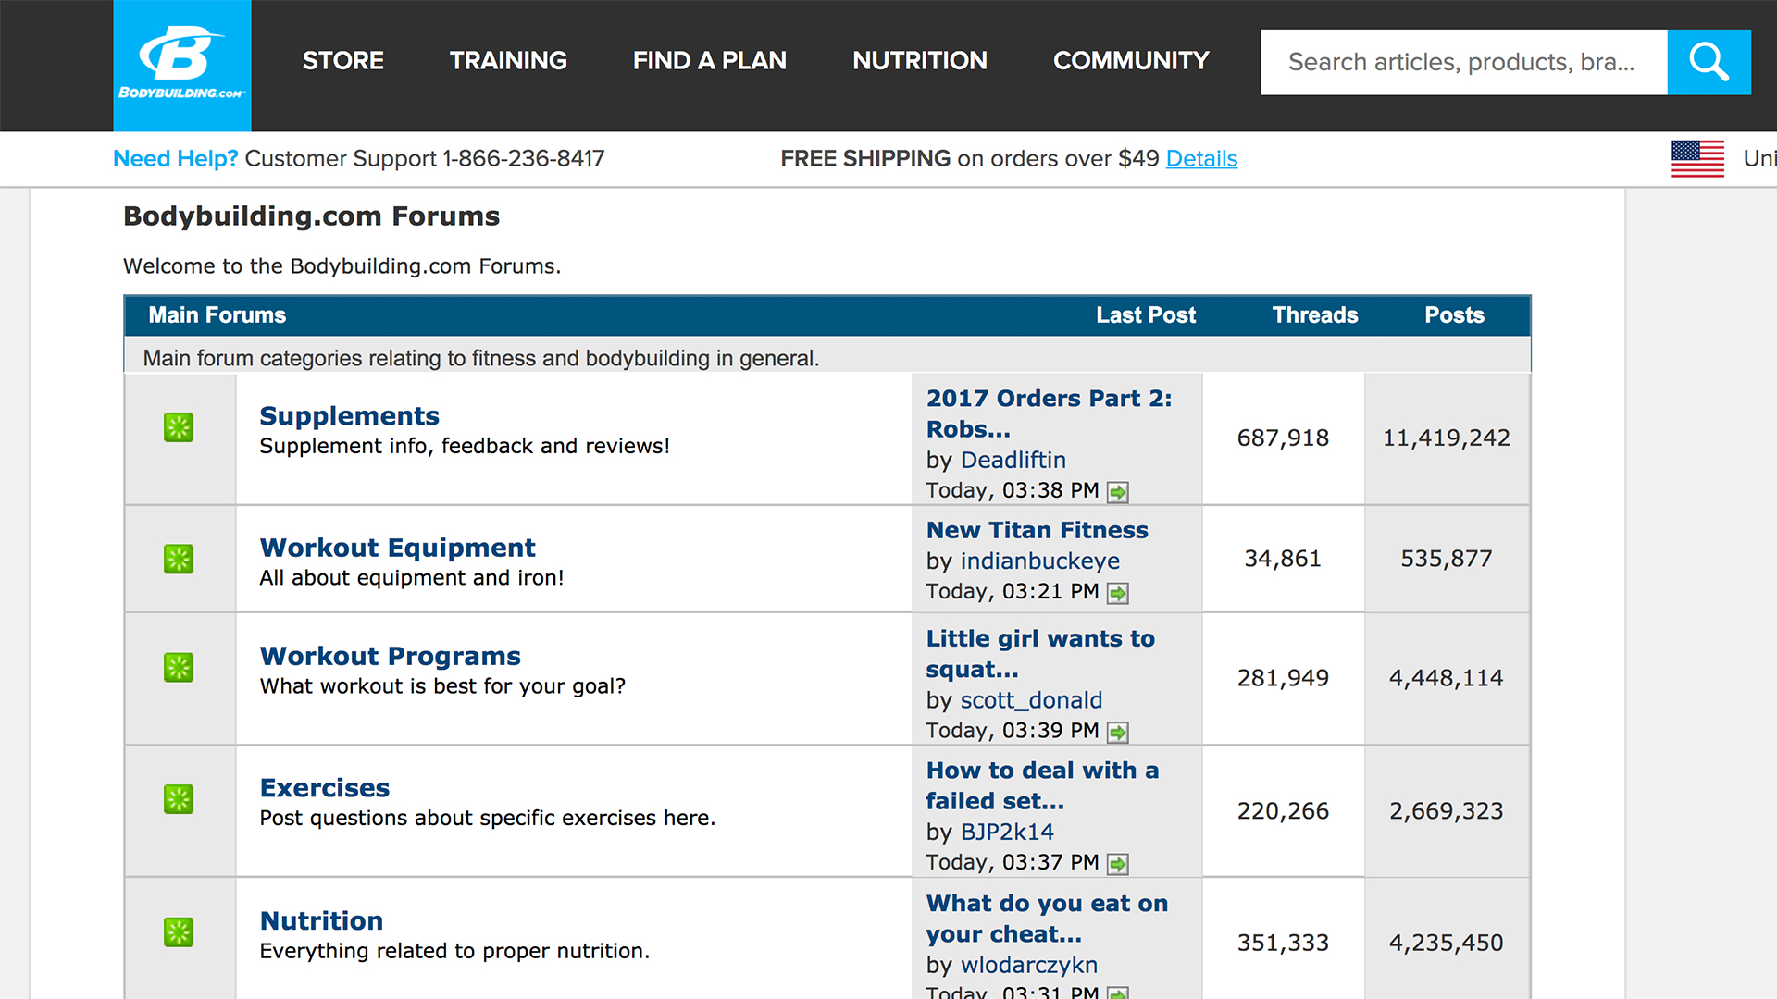1777x999 pixels.
Task: View user profile of indianbuckeye
Action: 1039,561
